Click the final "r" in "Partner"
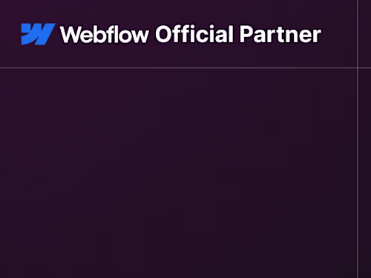Viewport: 371px width, 278px height. pos(317,36)
